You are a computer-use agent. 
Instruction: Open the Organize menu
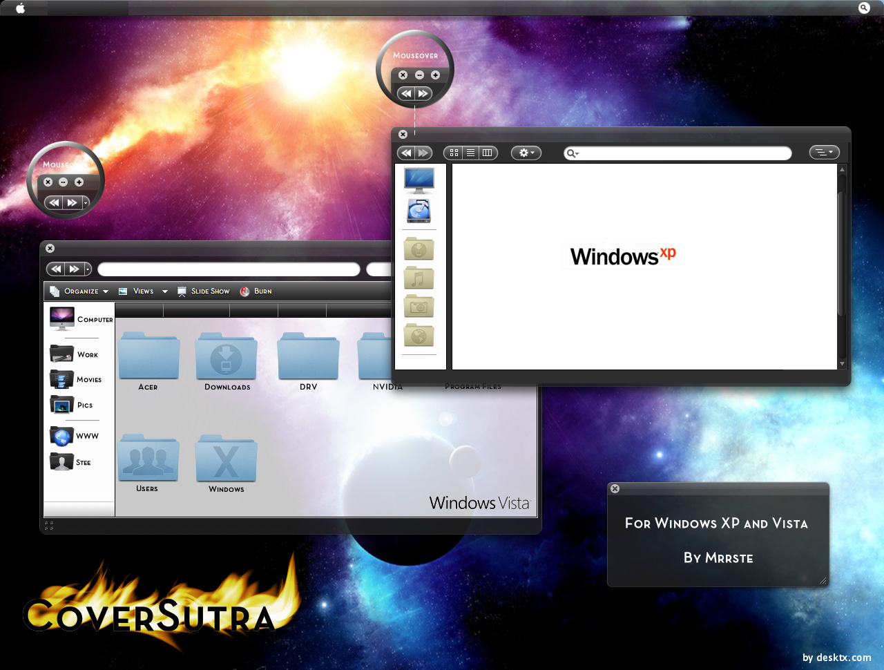[x=79, y=291]
